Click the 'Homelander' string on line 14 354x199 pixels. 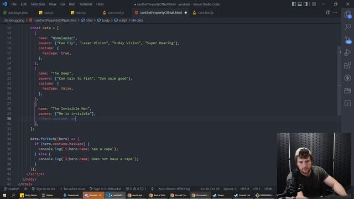click(x=63, y=38)
